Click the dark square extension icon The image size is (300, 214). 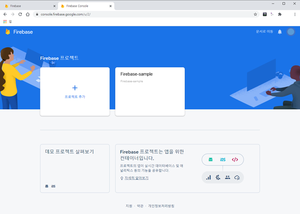(264, 14)
